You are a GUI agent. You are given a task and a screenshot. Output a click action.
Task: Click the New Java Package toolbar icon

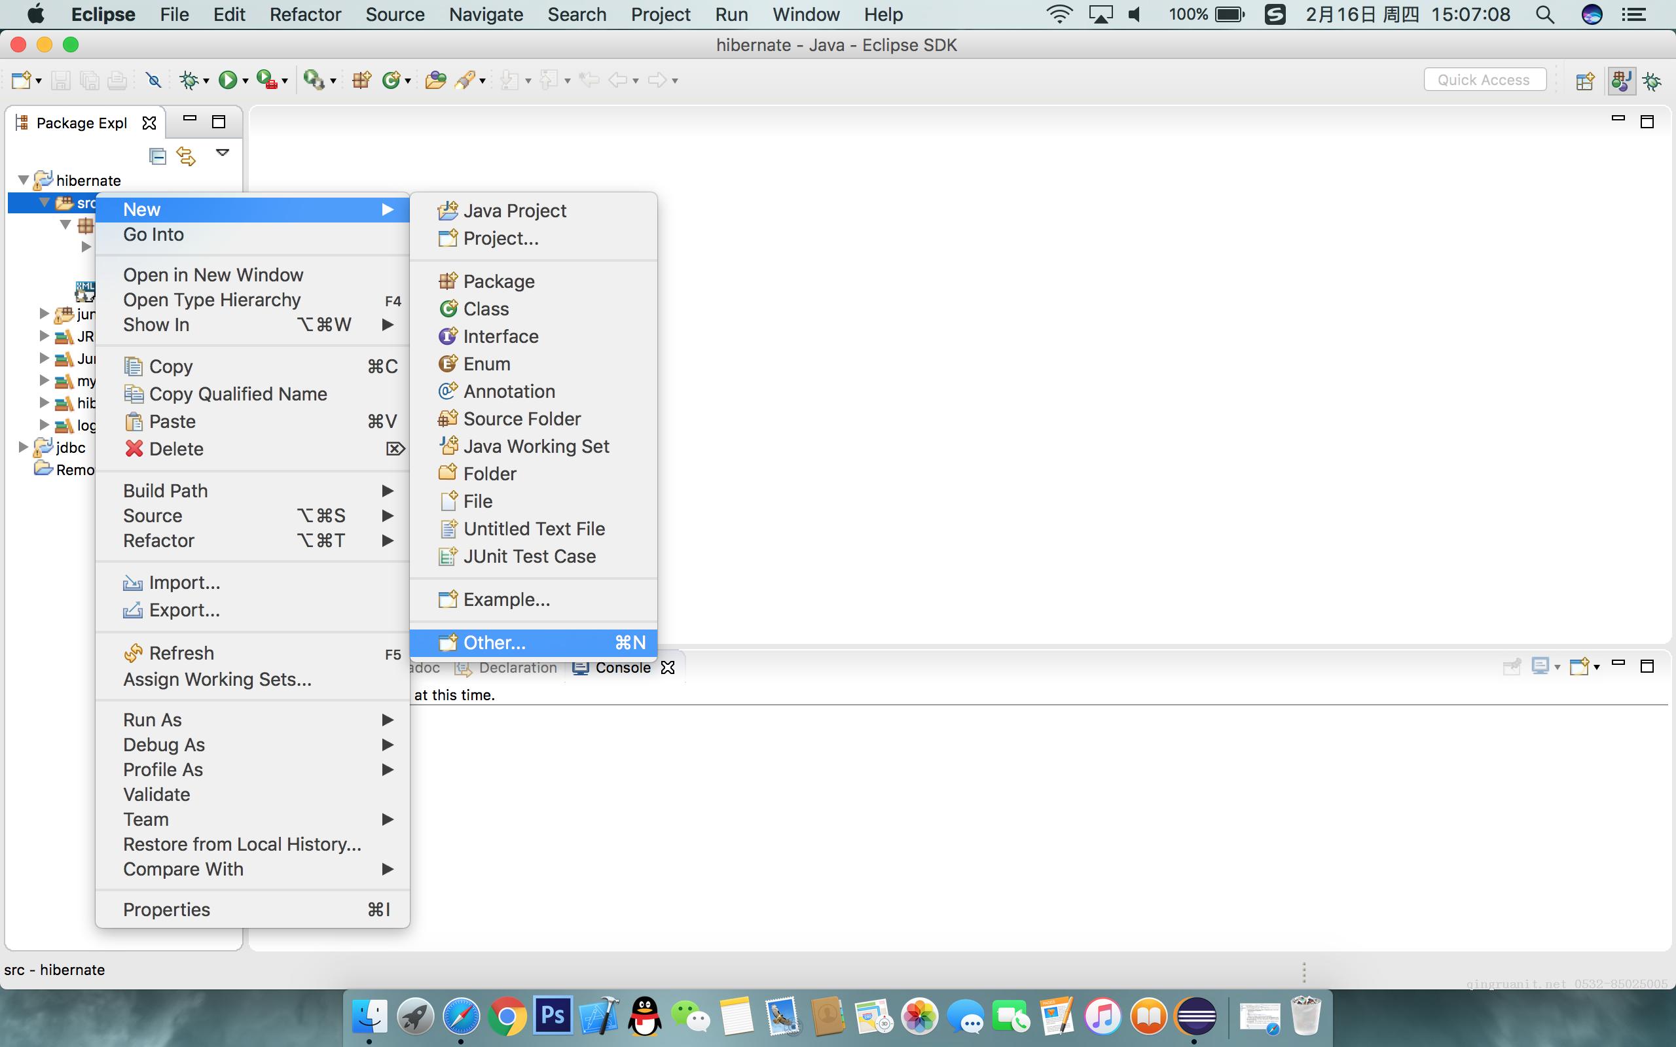[361, 80]
